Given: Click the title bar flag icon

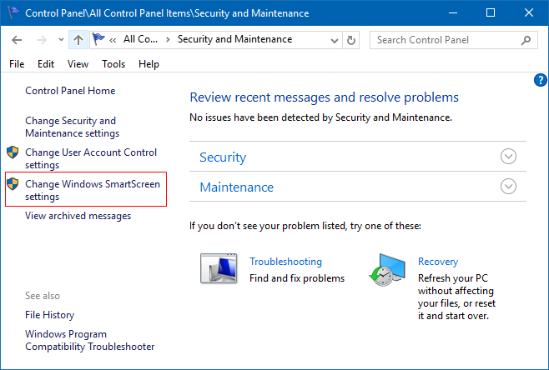Looking at the screenshot, I should tap(13, 12).
